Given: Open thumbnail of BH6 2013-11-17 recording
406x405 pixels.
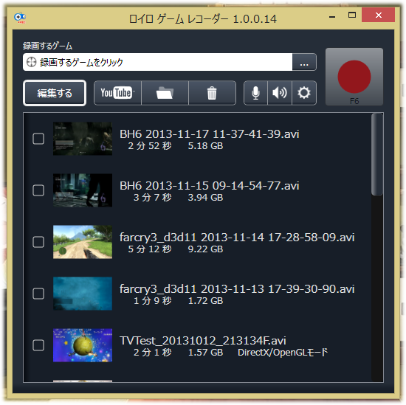Looking at the screenshot, I should point(83,139).
